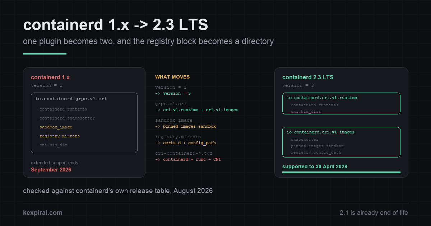Click 'cri-containerd-*.tgz' line

point(184,153)
